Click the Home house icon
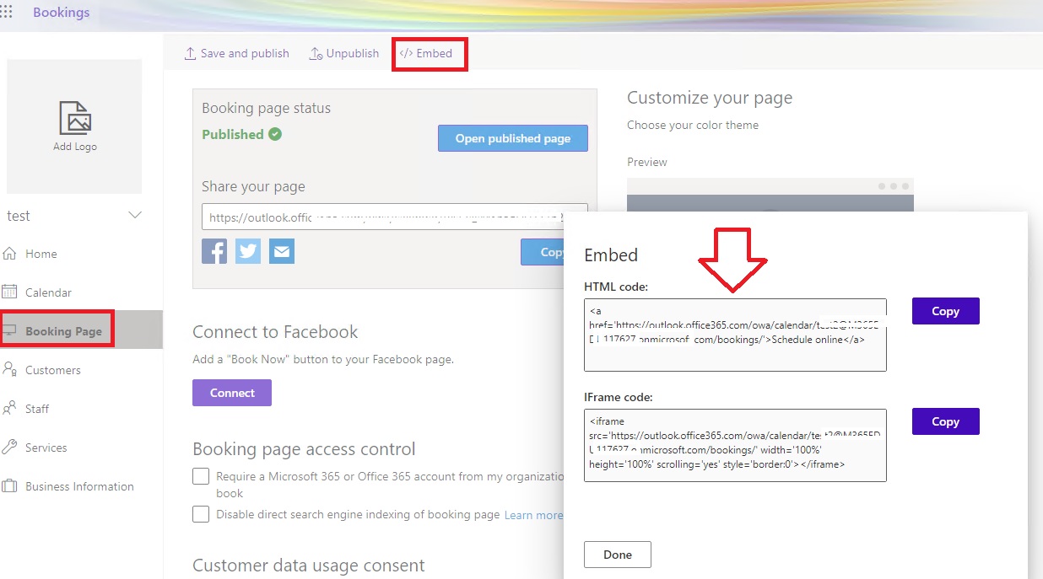 (10, 253)
